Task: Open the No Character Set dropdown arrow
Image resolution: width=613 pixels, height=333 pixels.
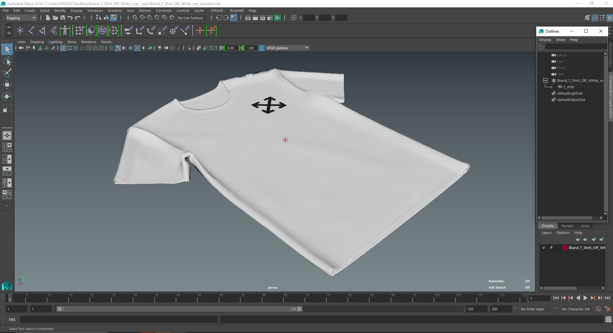Action: (556, 309)
